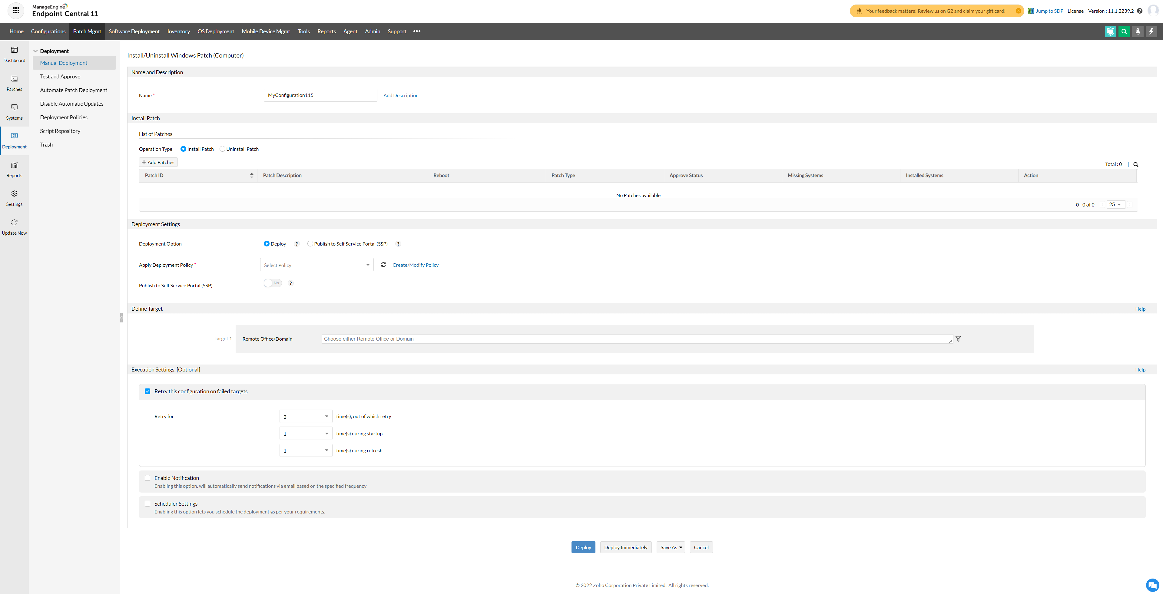The height and width of the screenshot is (594, 1163).
Task: Open the Software Deployment menu
Action: (134, 31)
